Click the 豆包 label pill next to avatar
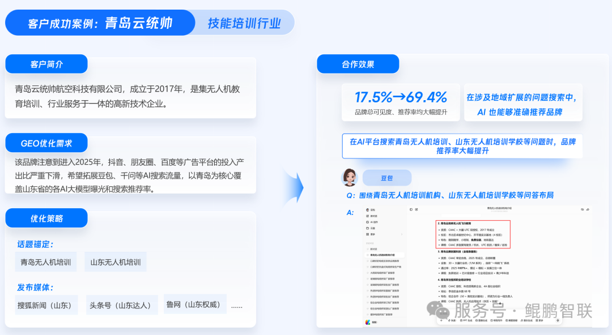 coord(387,178)
